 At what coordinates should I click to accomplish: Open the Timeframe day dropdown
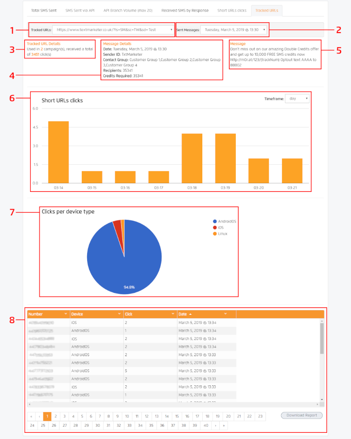tap(297, 99)
